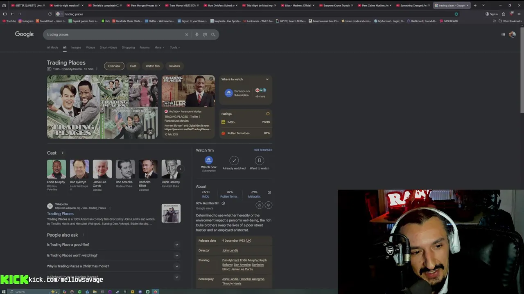The image size is (524, 294).
Task: Open the More search filters dropdown
Action: click(x=159, y=47)
